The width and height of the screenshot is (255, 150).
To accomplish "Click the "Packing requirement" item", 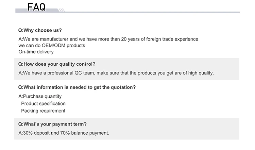I will click(43, 111).
